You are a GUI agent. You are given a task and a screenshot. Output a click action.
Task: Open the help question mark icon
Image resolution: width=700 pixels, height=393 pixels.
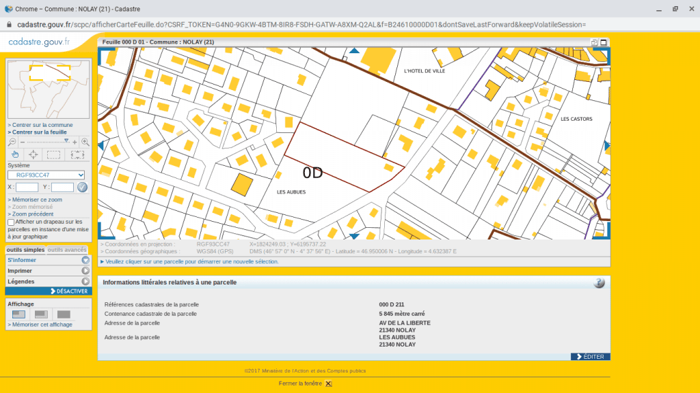point(599,282)
